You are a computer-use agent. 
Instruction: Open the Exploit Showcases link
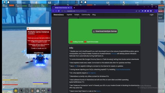tap(92, 42)
